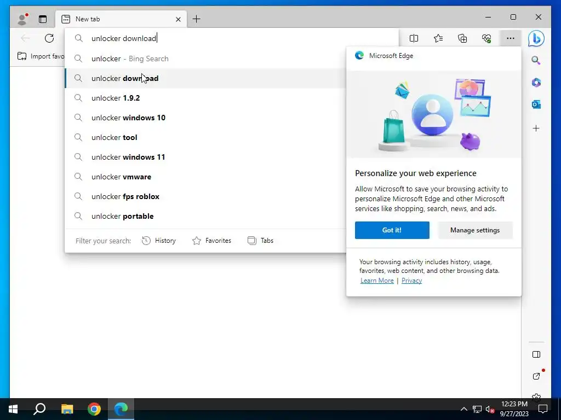Screen dimensions: 561x420
Task: Open the tab actions menu icon
Action: point(43,19)
